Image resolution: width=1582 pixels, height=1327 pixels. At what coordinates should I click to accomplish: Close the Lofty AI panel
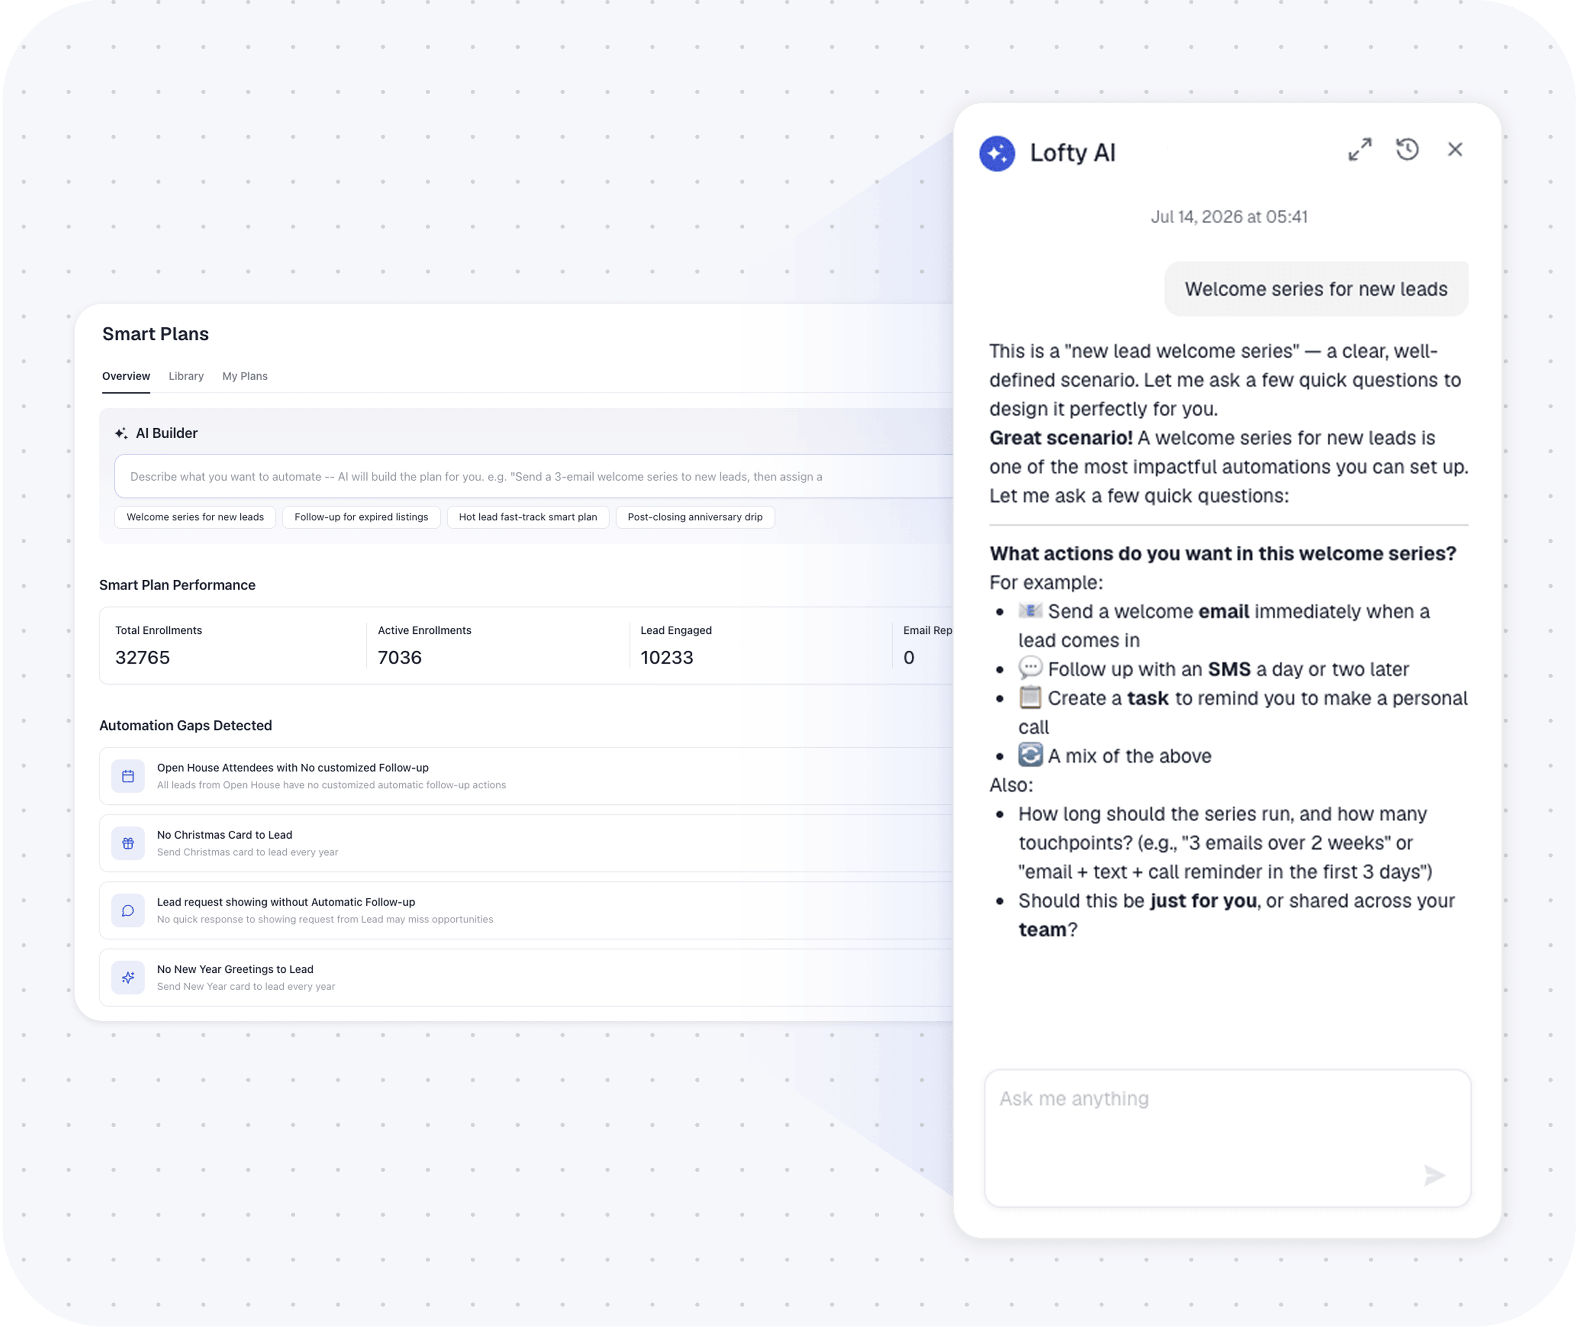(1455, 149)
